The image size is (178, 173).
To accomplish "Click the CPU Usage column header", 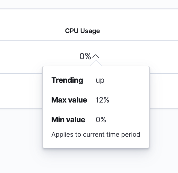I will pyautogui.click(x=82, y=31).
